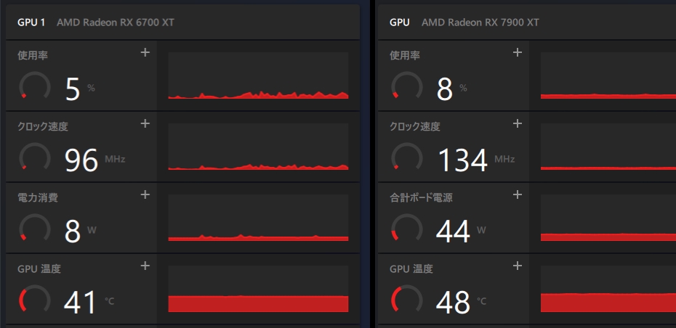This screenshot has height=328, width=676.
Task: Click the 電力消費 label
Action: coord(38,197)
